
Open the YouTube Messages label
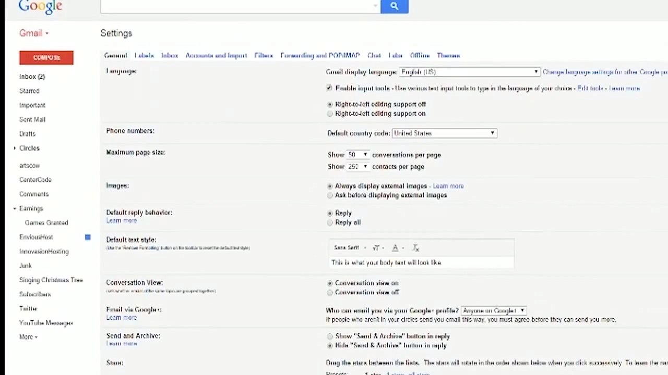[46, 323]
